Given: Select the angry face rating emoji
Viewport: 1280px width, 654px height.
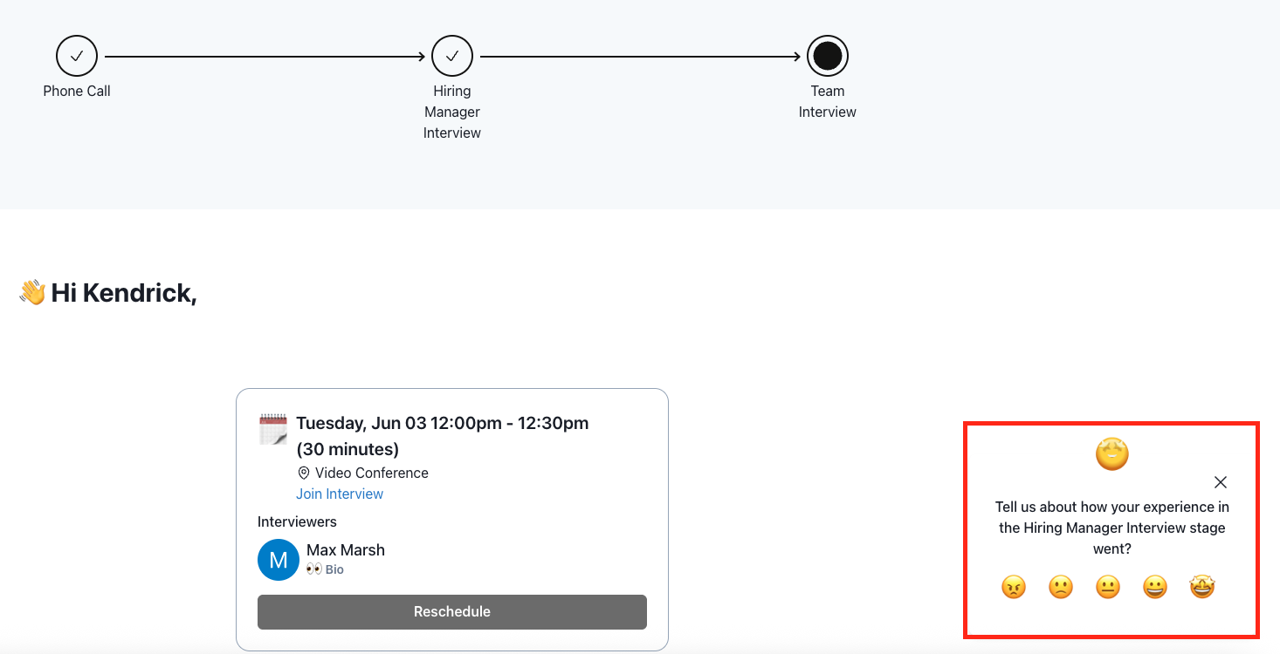Looking at the screenshot, I should tap(1014, 588).
